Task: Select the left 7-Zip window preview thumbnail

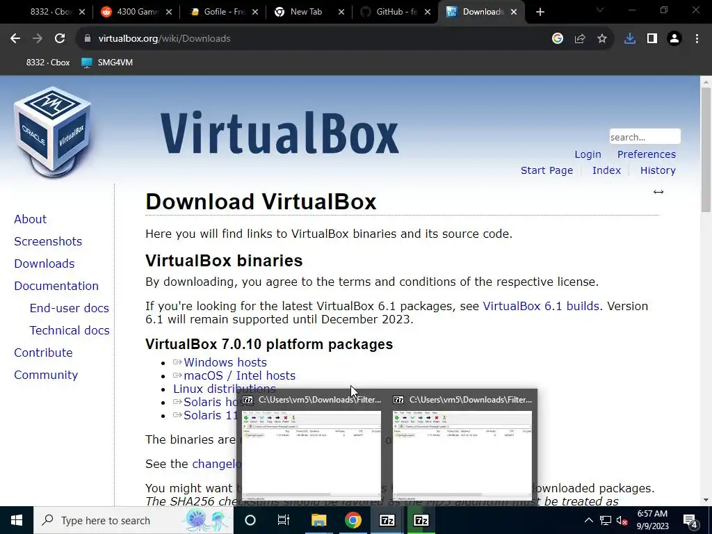Action: tap(311, 455)
